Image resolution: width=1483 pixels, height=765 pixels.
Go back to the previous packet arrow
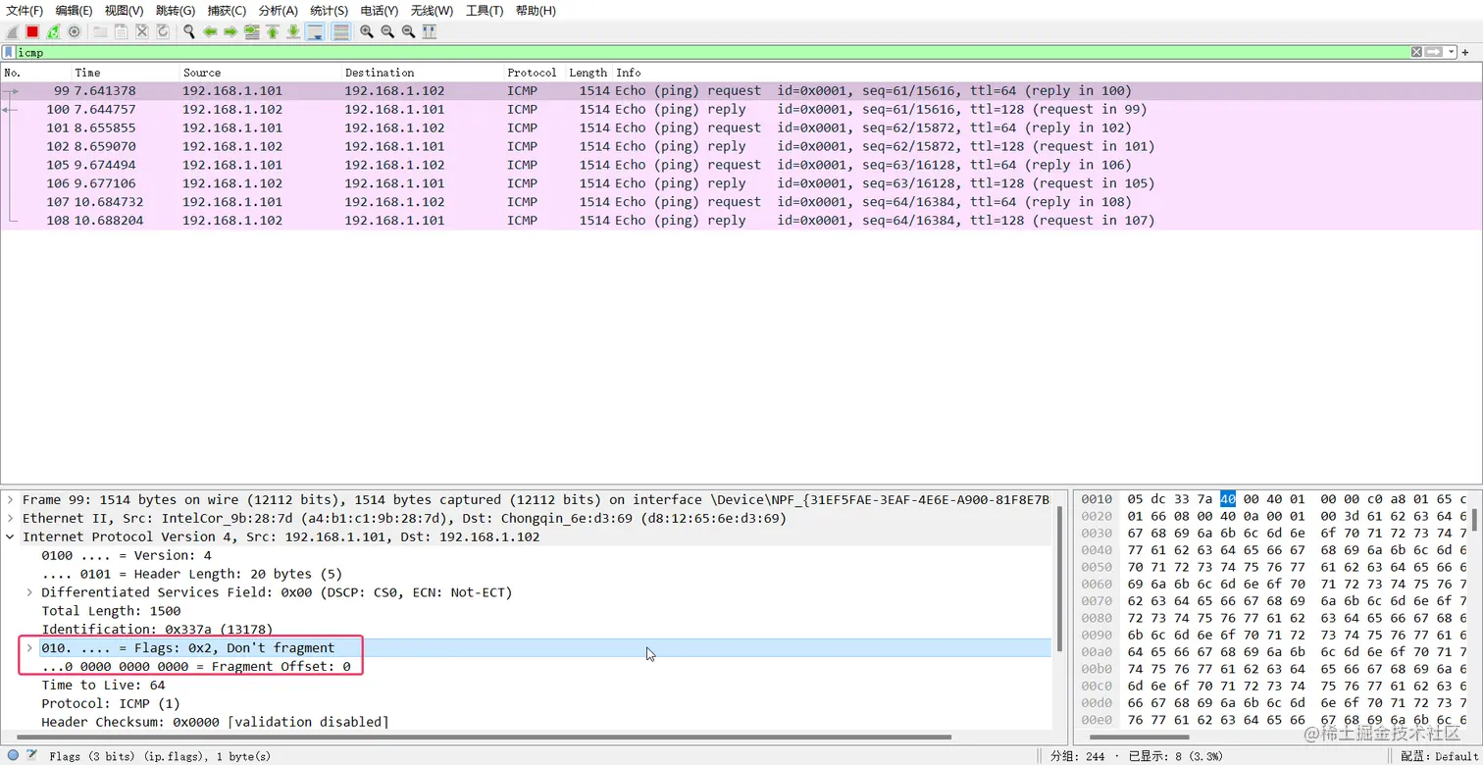(209, 31)
